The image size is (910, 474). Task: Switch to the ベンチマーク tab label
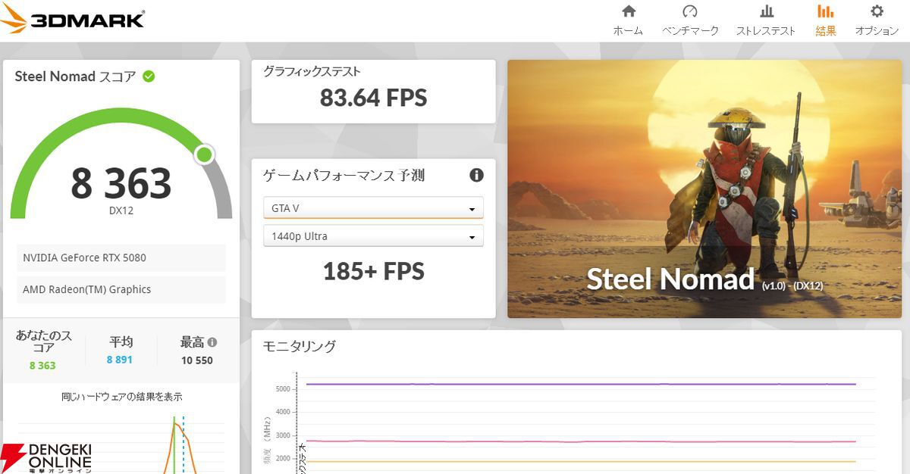pyautogui.click(x=690, y=31)
